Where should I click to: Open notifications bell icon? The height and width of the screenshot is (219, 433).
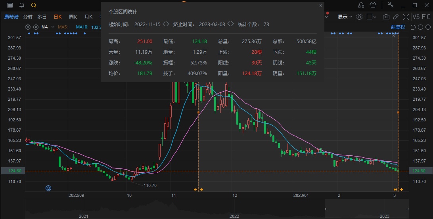tap(22, 5)
